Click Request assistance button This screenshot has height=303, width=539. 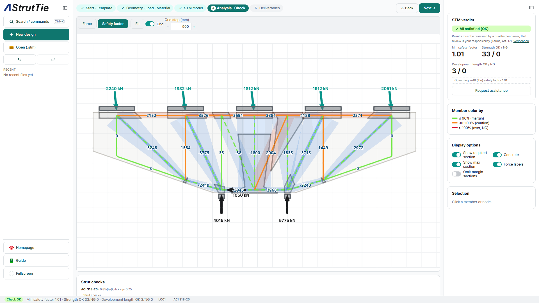(x=491, y=91)
